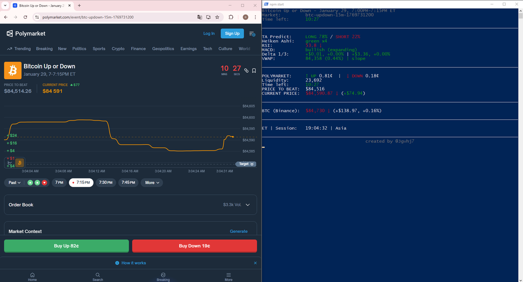Go to the Politics category
The image size is (523, 282).
[79, 49]
